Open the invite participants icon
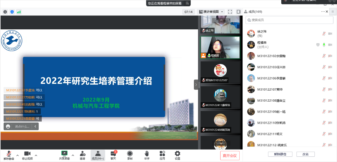337x162 pixels. [82, 155]
